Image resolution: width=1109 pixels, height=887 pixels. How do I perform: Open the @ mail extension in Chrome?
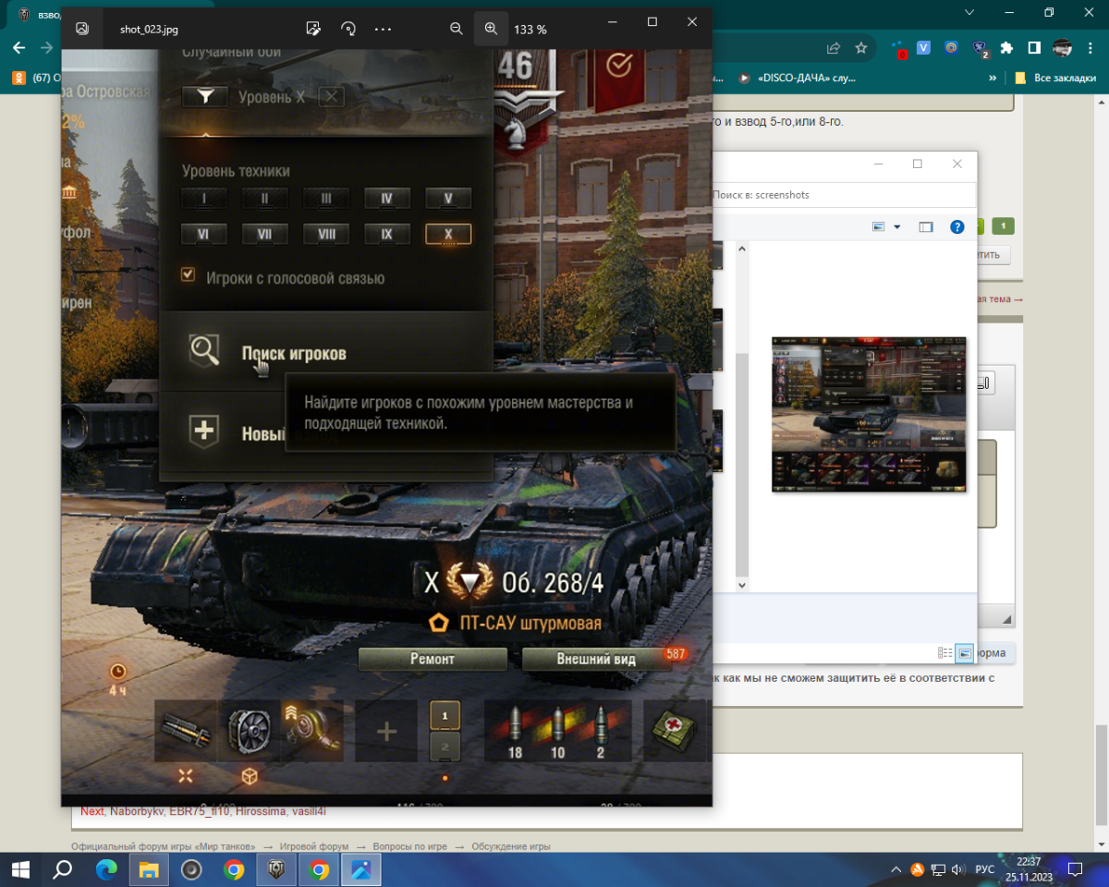click(x=951, y=47)
